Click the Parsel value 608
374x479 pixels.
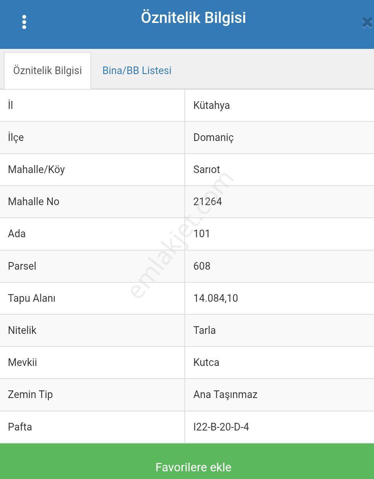click(202, 266)
